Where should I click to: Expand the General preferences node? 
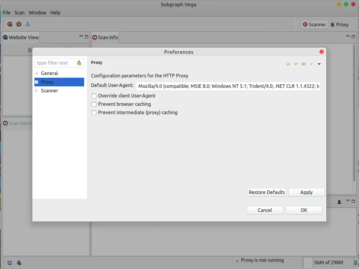pyautogui.click(x=36, y=73)
